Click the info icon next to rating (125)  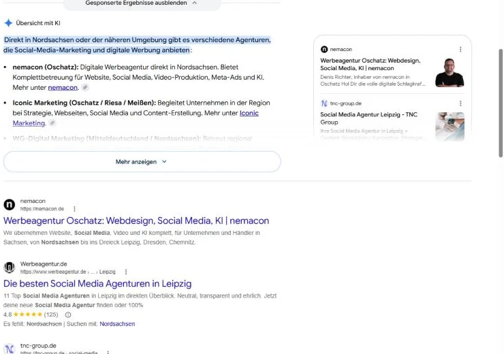68,315
